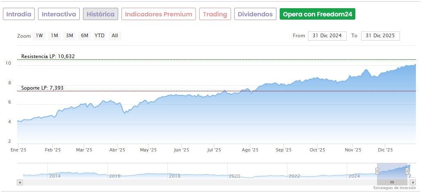Click Opera con Freedom24 button
Screen dimensions: 422x194
317,14
